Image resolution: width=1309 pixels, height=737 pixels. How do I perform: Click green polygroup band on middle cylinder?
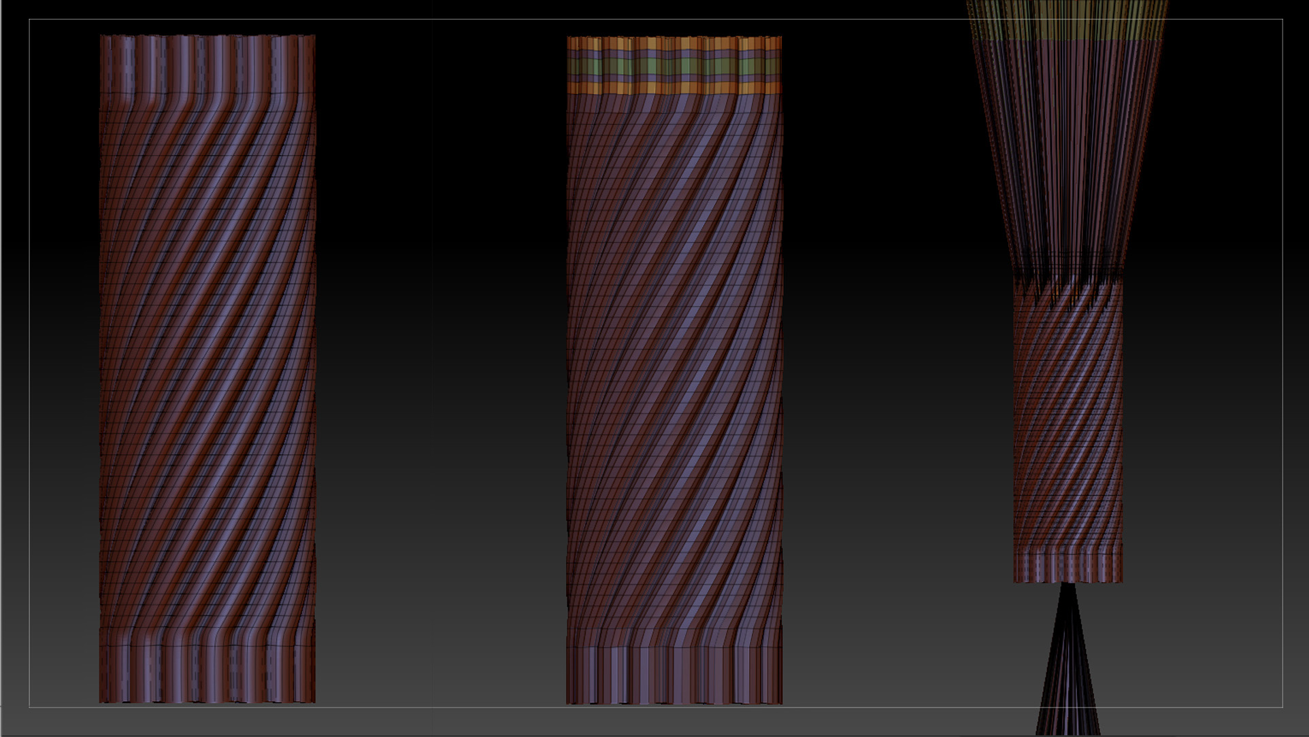[x=674, y=67]
